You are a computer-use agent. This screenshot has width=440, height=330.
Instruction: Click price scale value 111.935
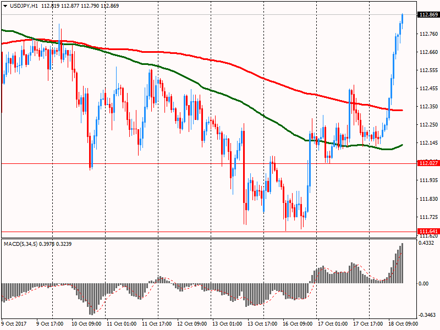(428, 180)
